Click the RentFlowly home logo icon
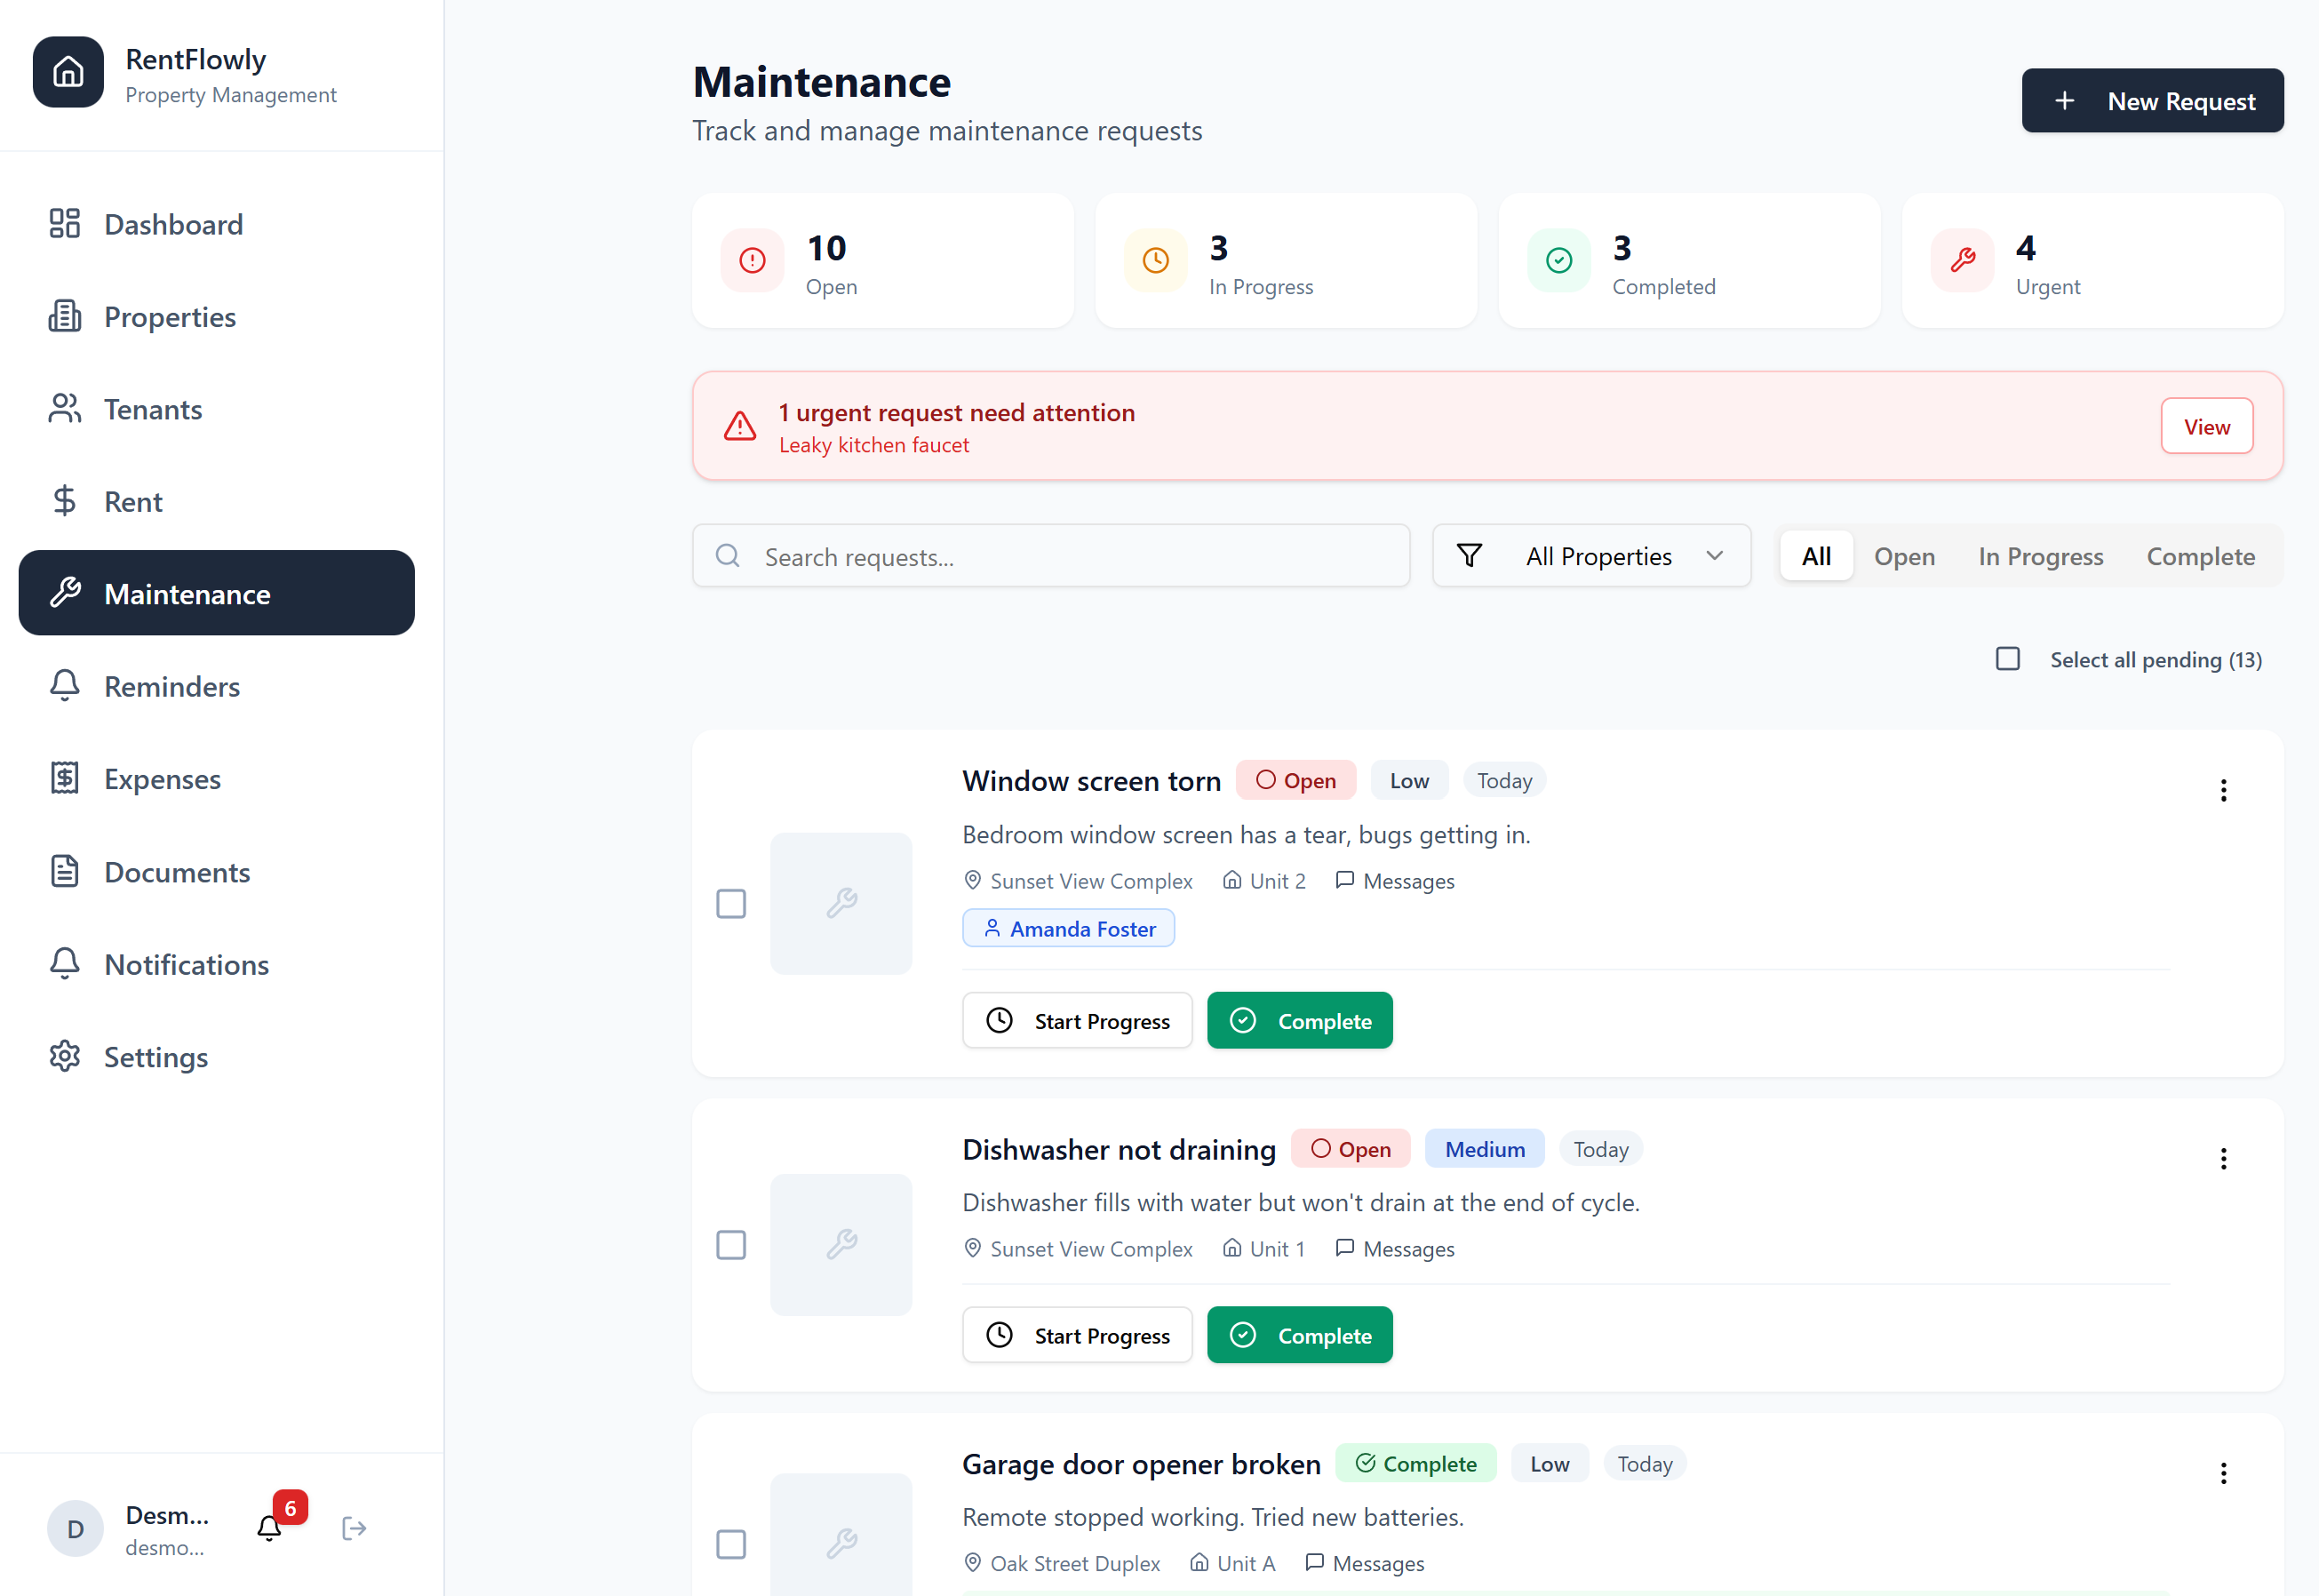 (x=68, y=72)
